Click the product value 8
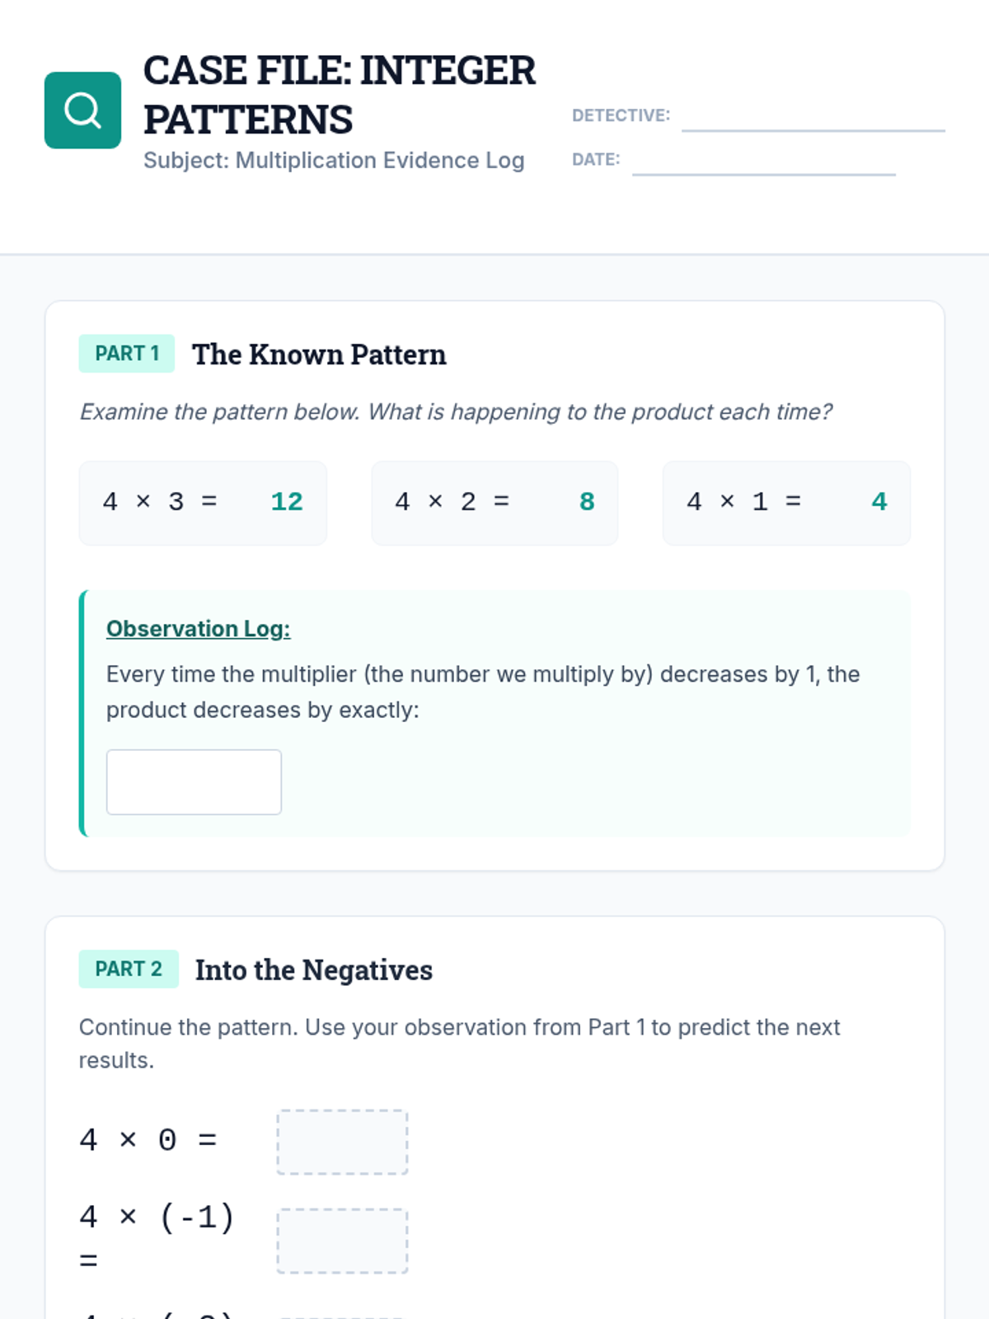The image size is (989, 1319). point(587,502)
